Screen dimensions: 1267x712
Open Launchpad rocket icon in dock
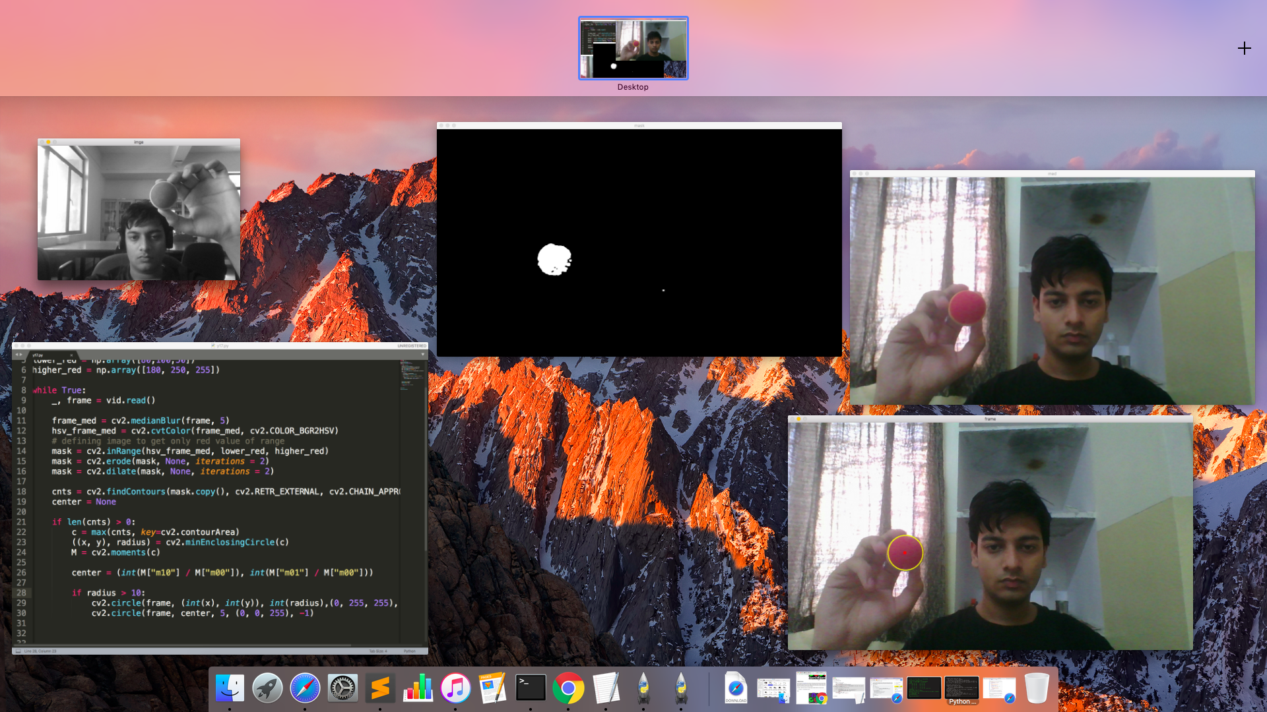267,688
